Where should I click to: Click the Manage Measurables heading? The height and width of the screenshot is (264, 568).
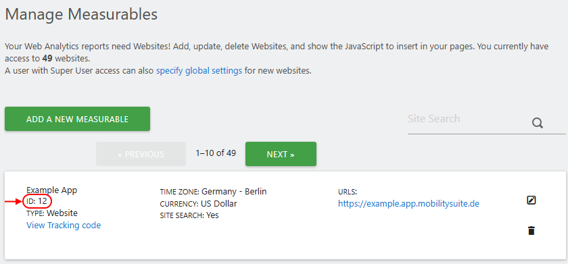(81, 14)
